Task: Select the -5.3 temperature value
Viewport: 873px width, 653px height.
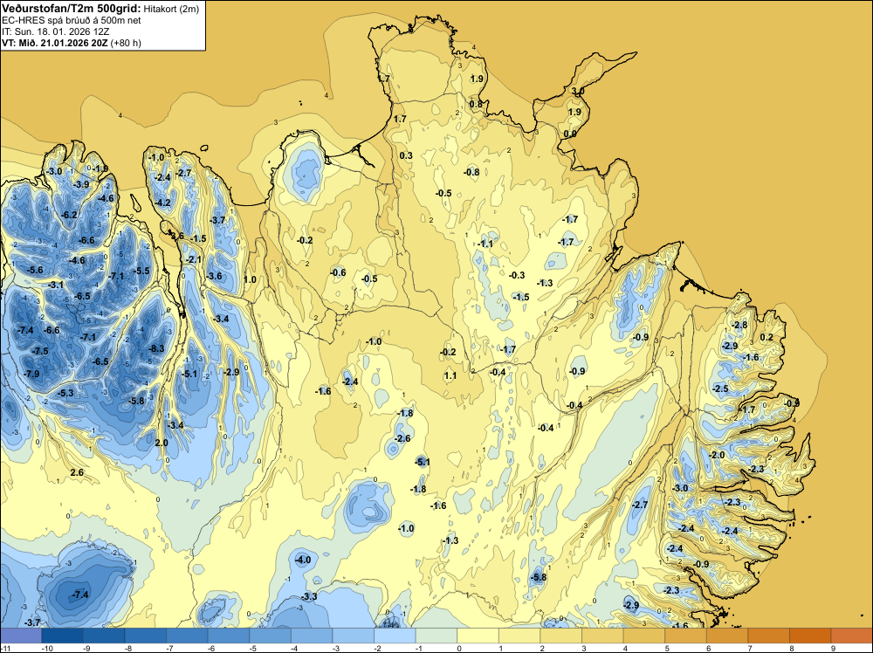Action: 65,393
